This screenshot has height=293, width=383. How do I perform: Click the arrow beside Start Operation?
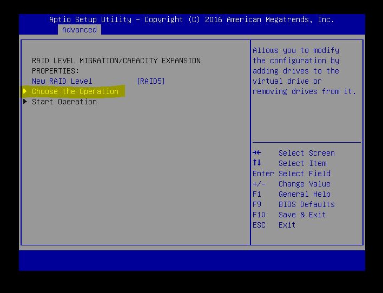(x=25, y=102)
